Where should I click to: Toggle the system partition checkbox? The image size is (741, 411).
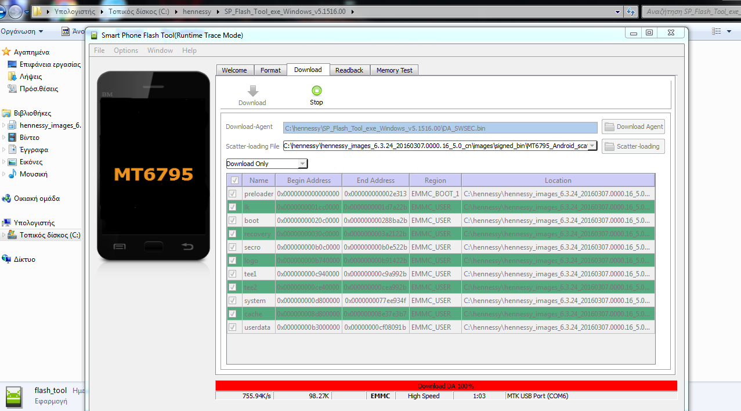click(x=233, y=301)
